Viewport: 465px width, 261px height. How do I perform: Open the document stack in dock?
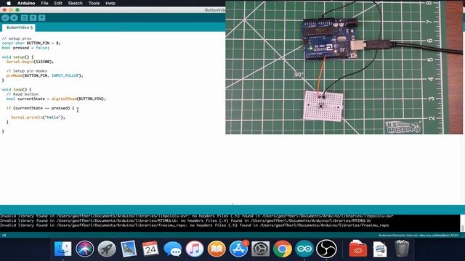pyautogui.click(x=380, y=249)
